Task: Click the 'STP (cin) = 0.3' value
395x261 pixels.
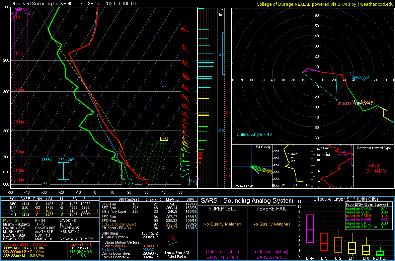Action: 81,248
